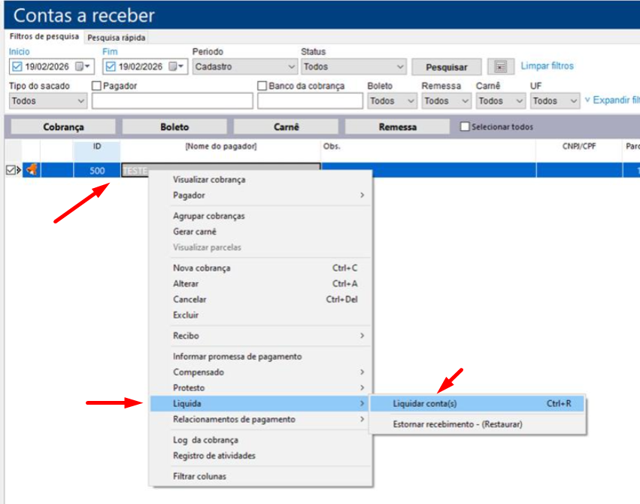
Task: Toggle the Inicio date checkbox
Action: tap(17, 67)
